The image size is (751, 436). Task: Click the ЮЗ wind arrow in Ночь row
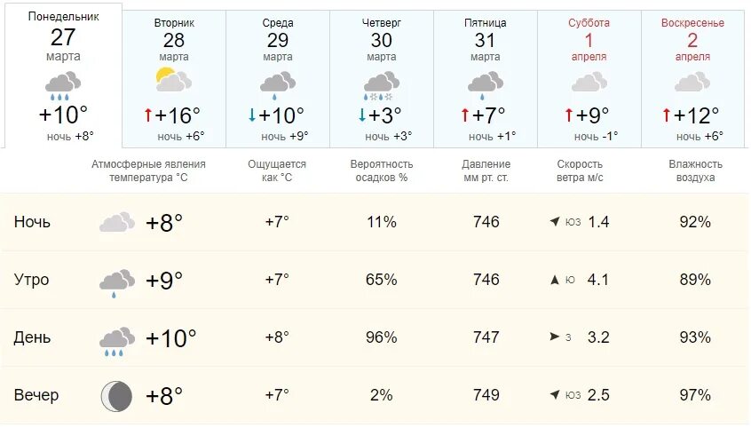coord(555,221)
